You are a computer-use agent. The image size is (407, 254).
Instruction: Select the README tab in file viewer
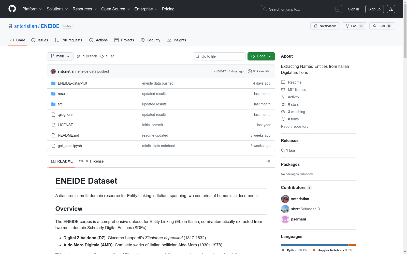point(62,162)
